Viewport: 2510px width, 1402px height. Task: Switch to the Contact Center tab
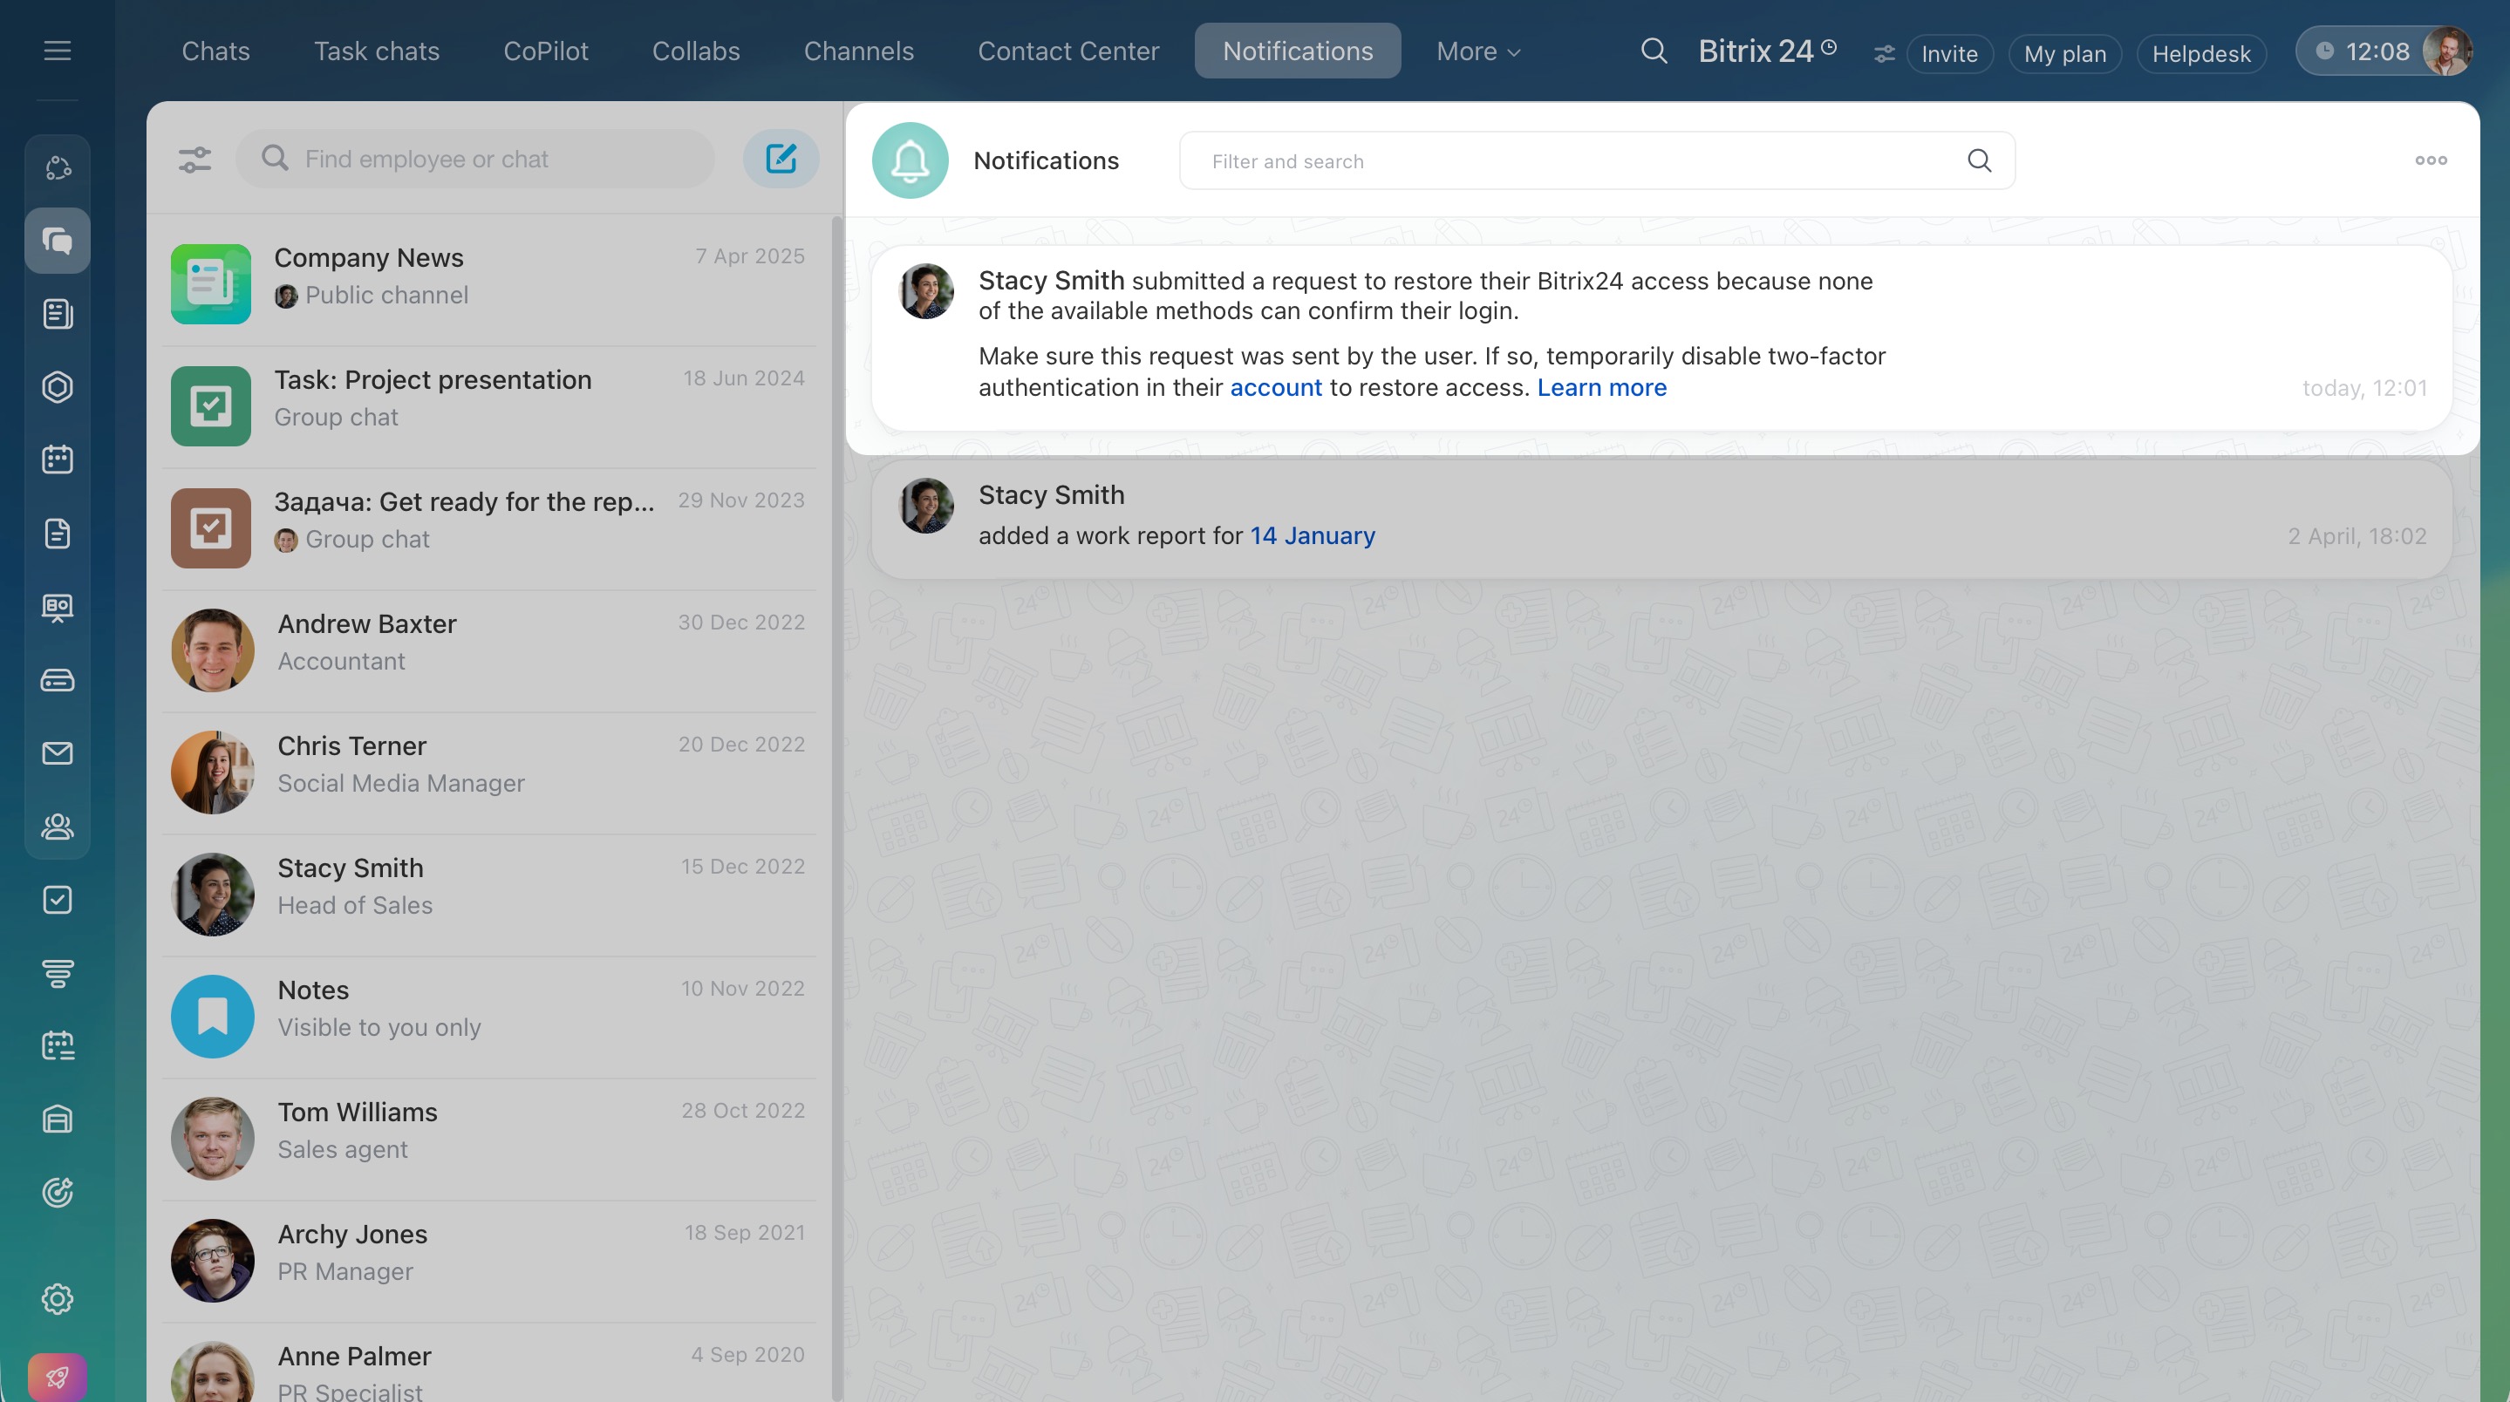coord(1067,51)
